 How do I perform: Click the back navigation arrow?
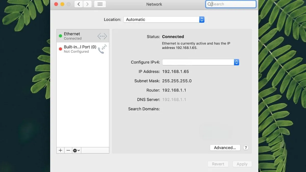coord(79,4)
